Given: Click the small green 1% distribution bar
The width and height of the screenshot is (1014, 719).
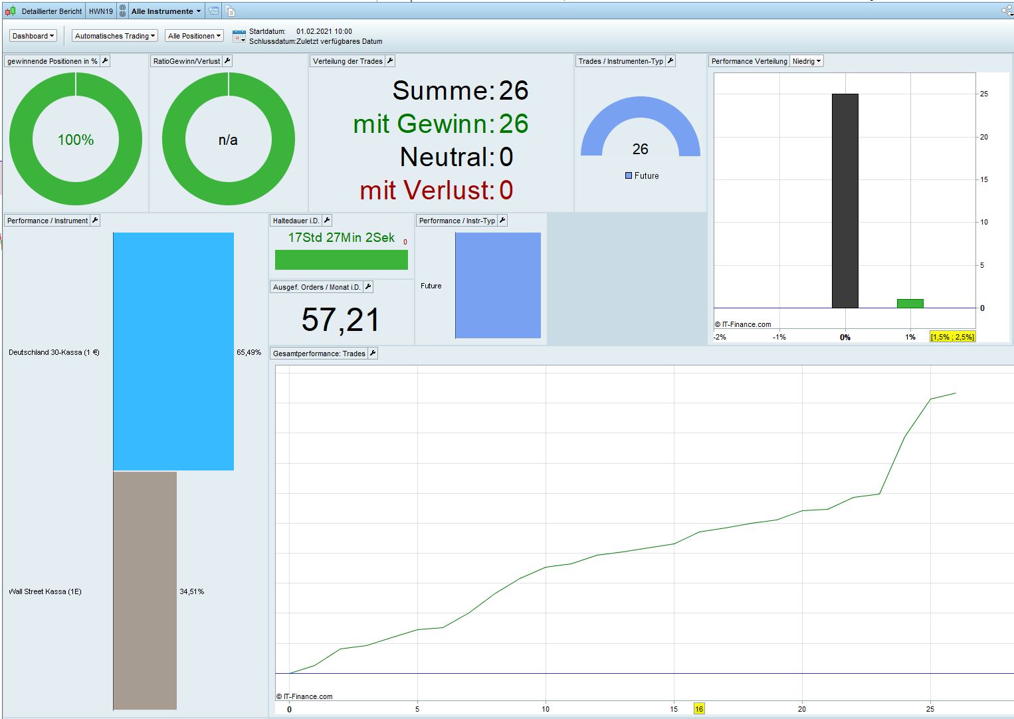Looking at the screenshot, I should click(910, 304).
